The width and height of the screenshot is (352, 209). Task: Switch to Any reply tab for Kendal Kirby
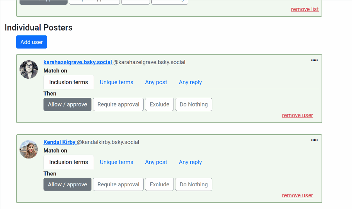[x=190, y=162]
